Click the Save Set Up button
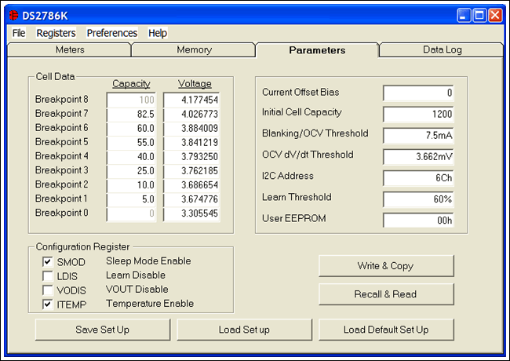 [x=102, y=330]
